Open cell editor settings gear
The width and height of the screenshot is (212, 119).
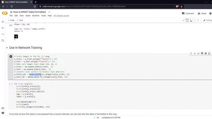(x=206, y=54)
